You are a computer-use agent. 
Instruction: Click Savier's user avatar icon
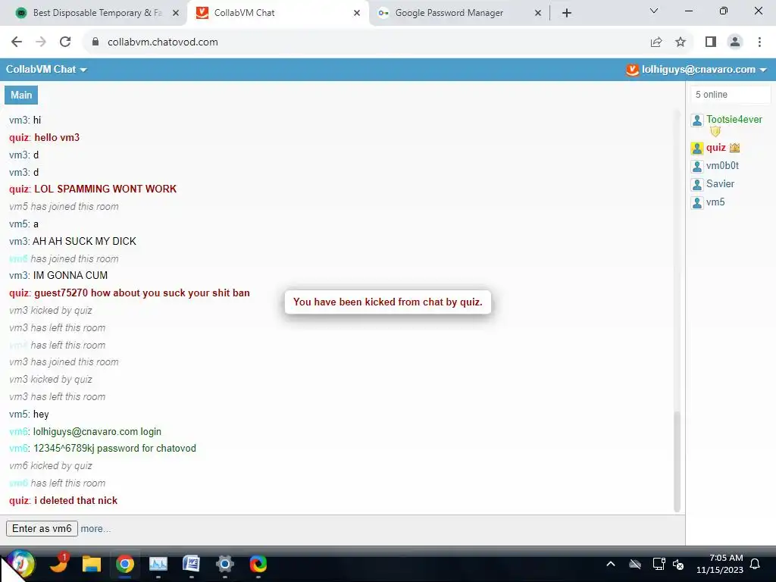coord(697,185)
